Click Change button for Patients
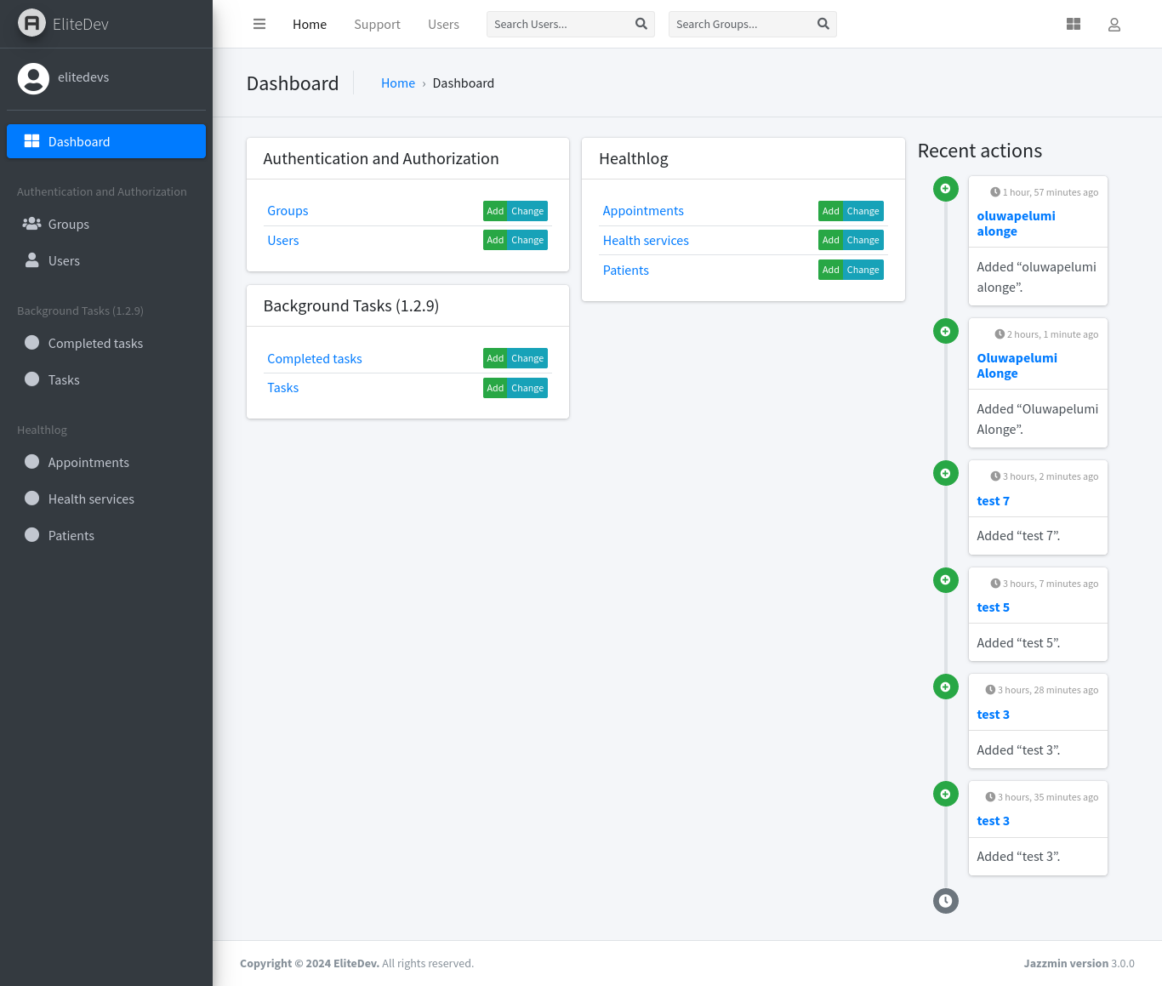 pyautogui.click(x=863, y=270)
